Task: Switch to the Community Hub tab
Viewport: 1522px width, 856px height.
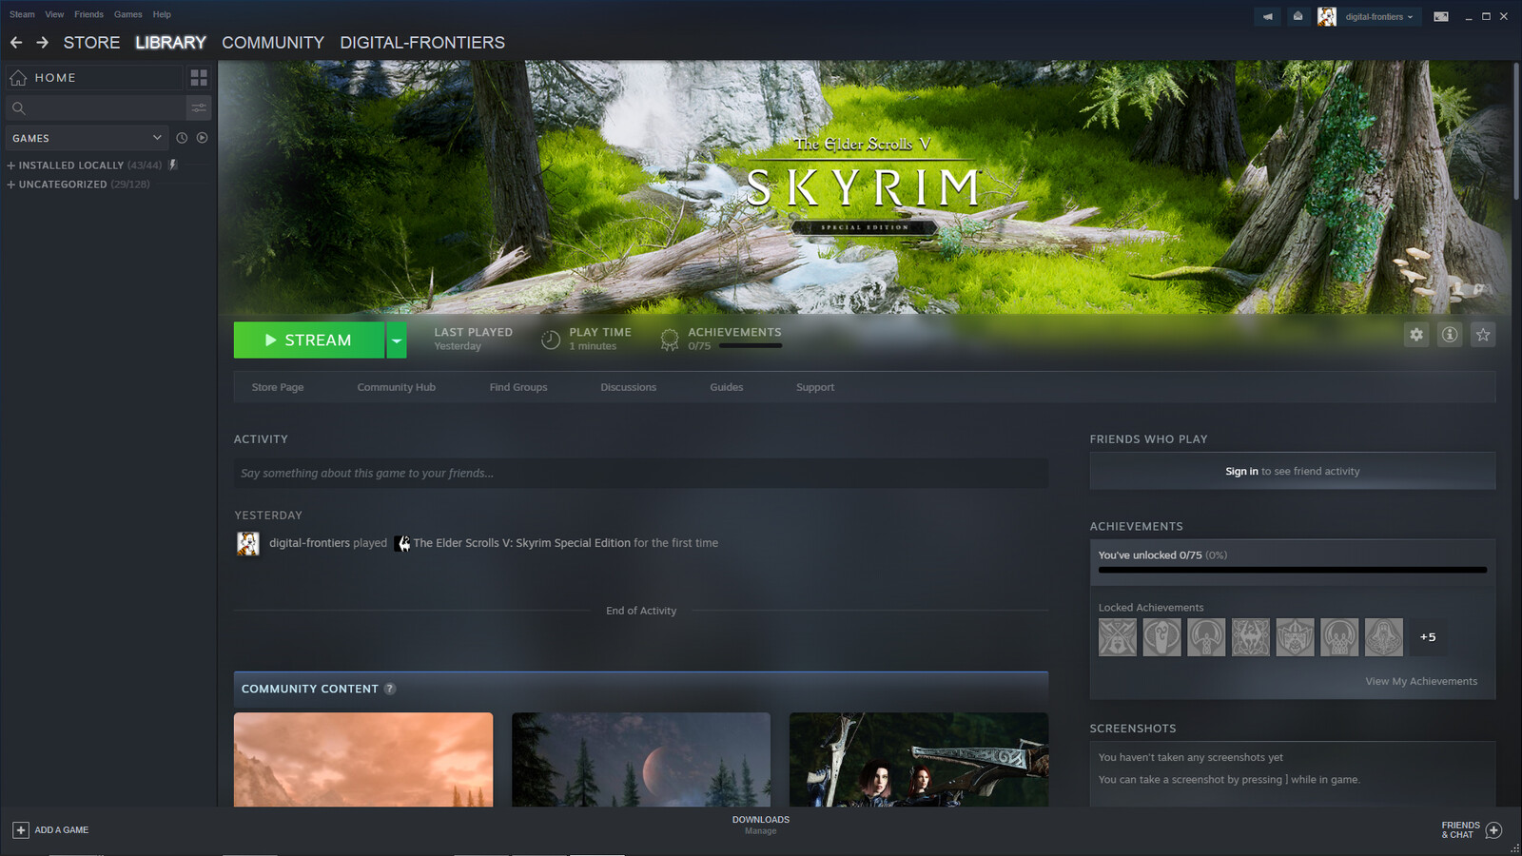Action: click(x=396, y=387)
